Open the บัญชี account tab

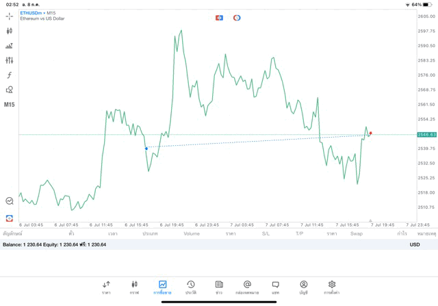(x=303, y=287)
